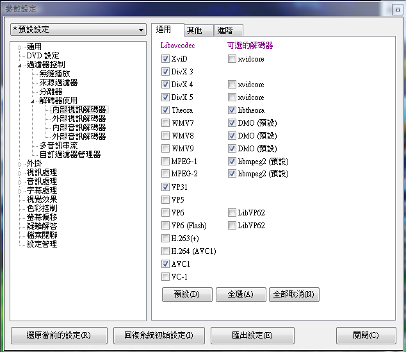Disable the libtheora optional decoder checkbox
This screenshot has width=406, height=352.
(232, 110)
